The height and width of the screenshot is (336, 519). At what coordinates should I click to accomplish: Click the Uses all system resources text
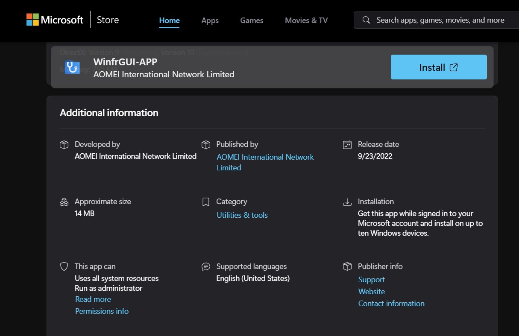(x=117, y=278)
